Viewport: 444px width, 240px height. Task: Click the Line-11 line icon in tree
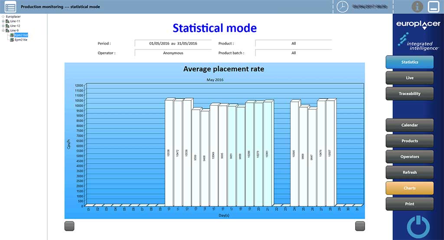pos(8,21)
